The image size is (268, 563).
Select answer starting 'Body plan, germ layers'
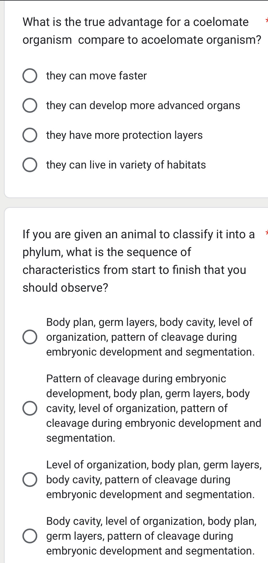(29, 337)
